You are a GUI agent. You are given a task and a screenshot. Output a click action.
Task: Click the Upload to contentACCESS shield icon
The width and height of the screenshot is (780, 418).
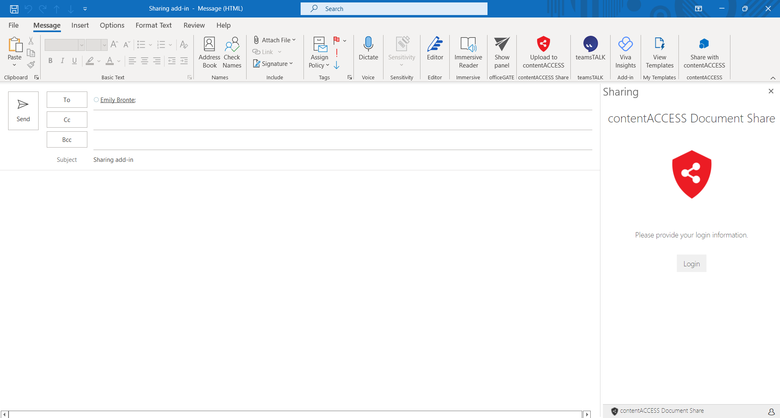point(543,44)
